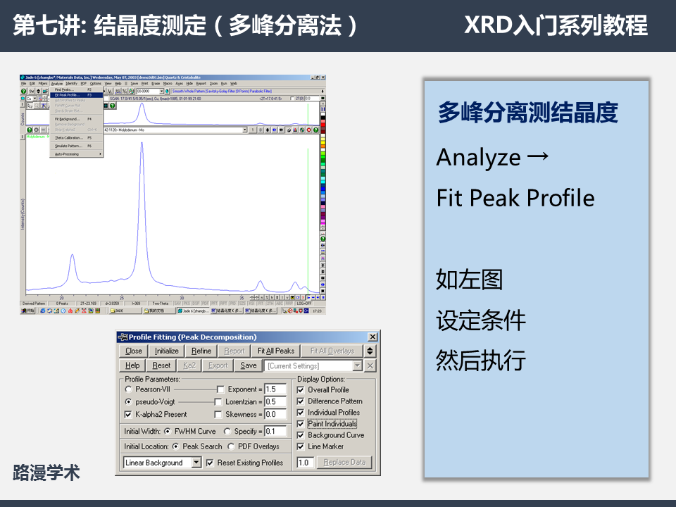Pick the red color swatch in Jade palette
This screenshot has width=676, height=507.
coord(323,125)
